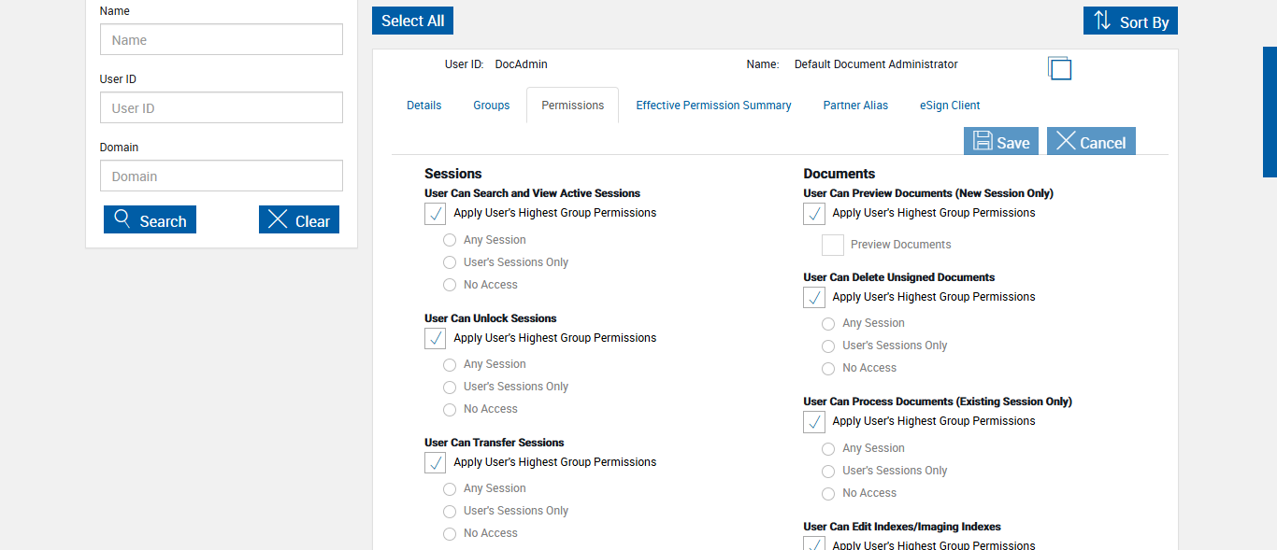Select Any Session under Transfer Sessions
This screenshot has height=550, width=1277.
[450, 489]
